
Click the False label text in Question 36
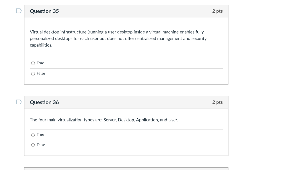41,145
